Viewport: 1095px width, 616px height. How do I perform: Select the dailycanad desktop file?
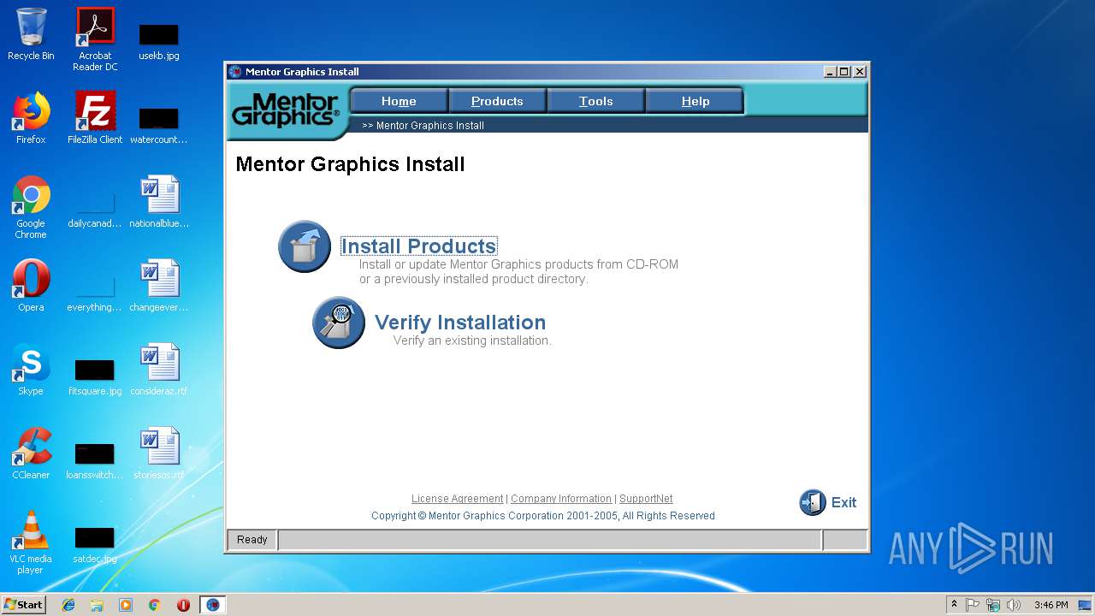tap(95, 209)
